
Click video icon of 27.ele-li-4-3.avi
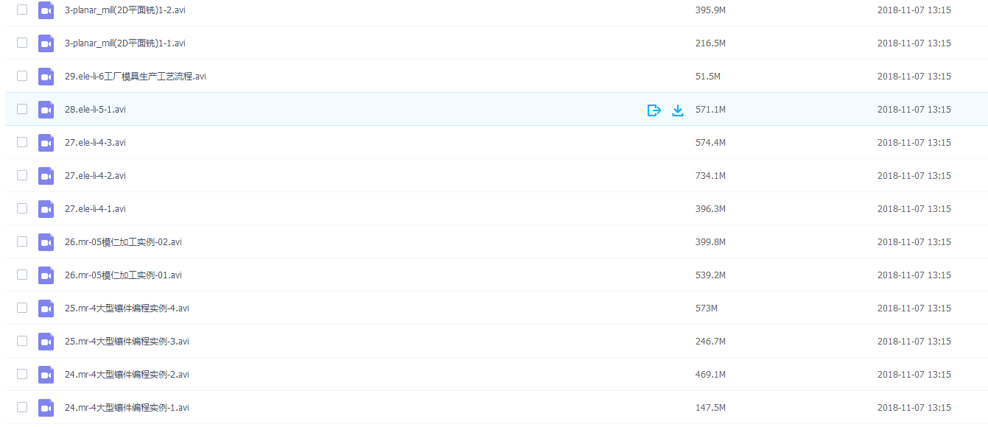(46, 143)
